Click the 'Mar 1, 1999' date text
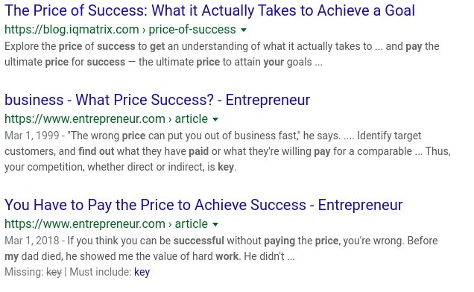Viewport: 474px width, 292px height. tap(32, 136)
